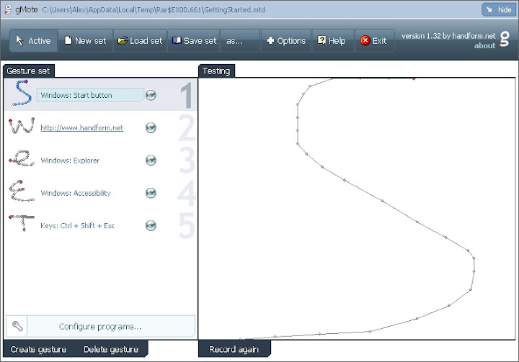The image size is (519, 362).
Task: Hide the gMote window with hide button
Action: click(499, 9)
